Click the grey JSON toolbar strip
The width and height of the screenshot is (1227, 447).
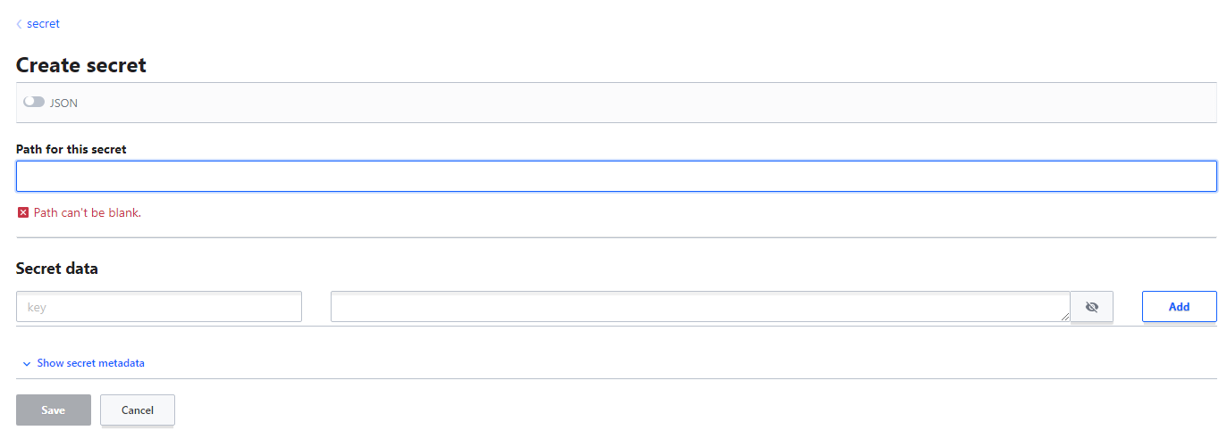617,103
